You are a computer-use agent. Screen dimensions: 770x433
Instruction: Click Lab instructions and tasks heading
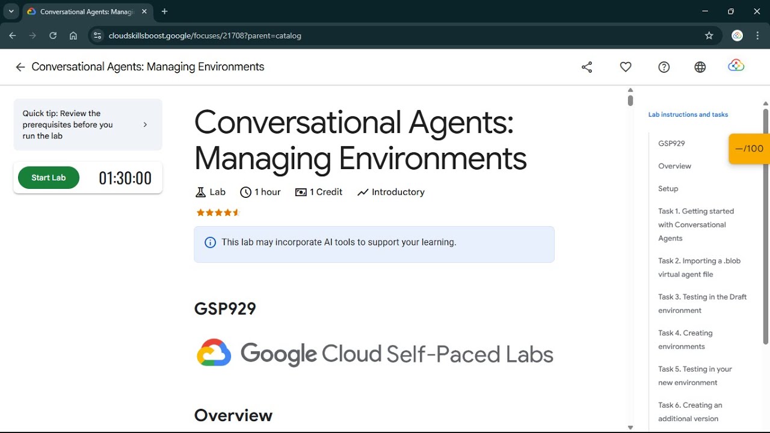click(688, 114)
